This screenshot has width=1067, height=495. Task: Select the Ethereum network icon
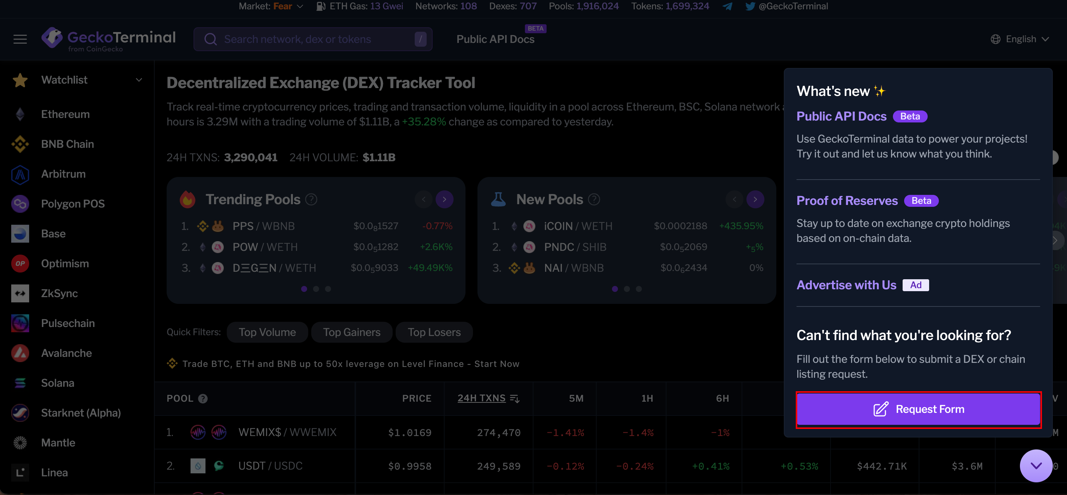[x=20, y=114]
